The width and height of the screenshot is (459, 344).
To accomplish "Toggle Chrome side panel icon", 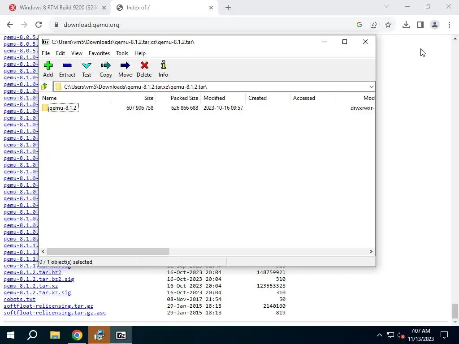I will 420,25.
